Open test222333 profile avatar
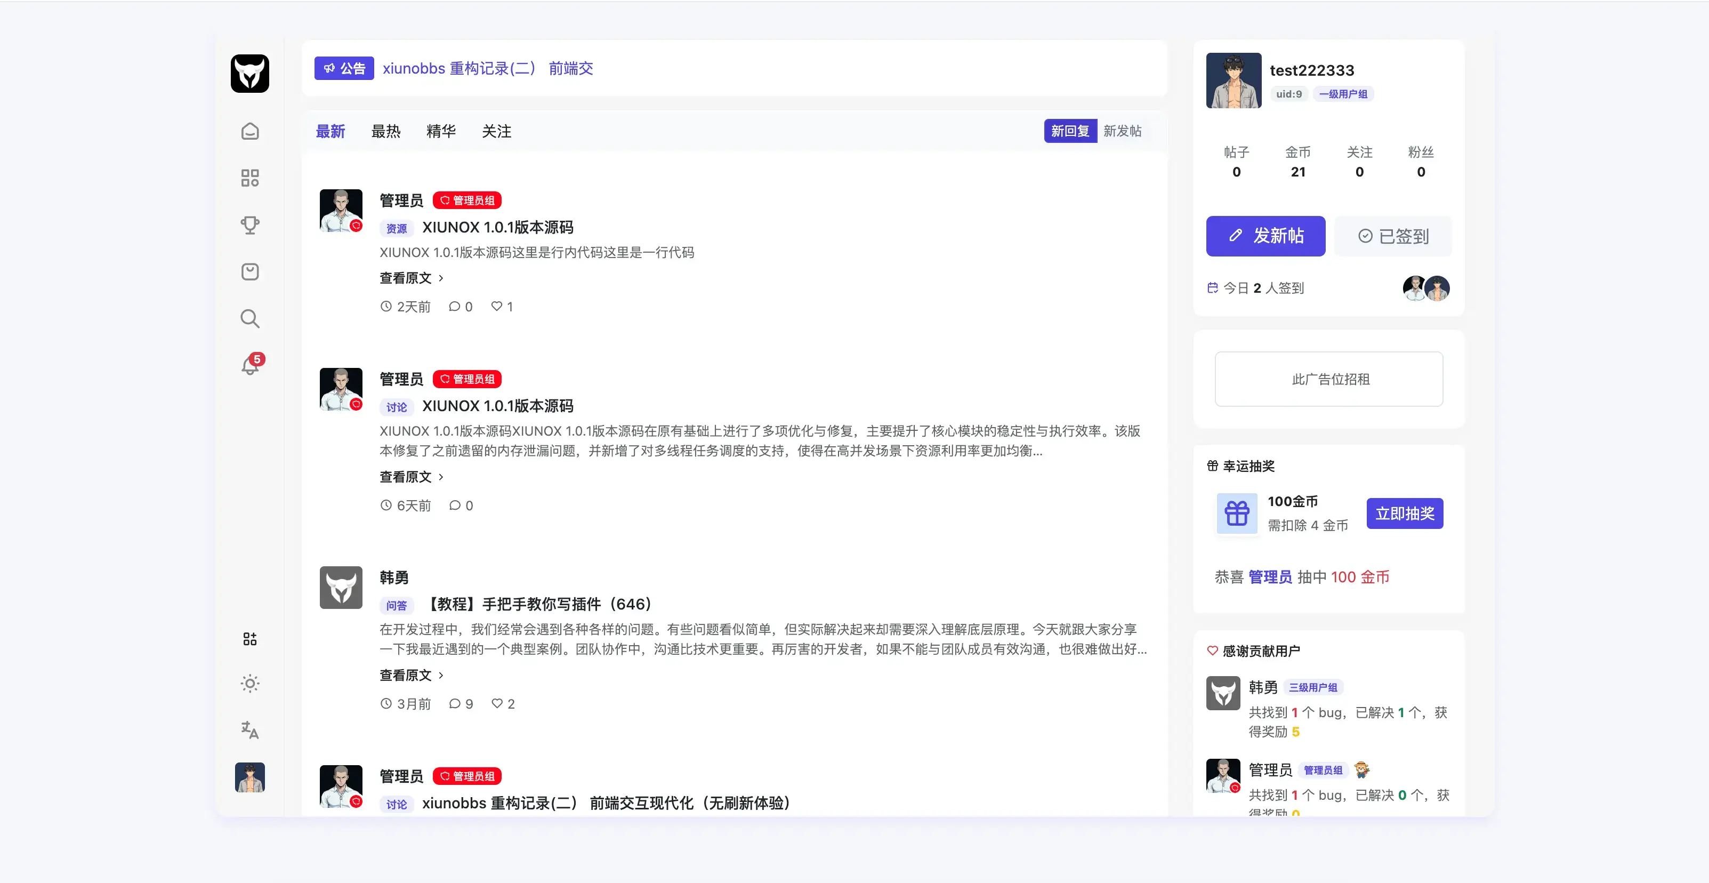The width and height of the screenshot is (1709, 883). coord(1234,81)
